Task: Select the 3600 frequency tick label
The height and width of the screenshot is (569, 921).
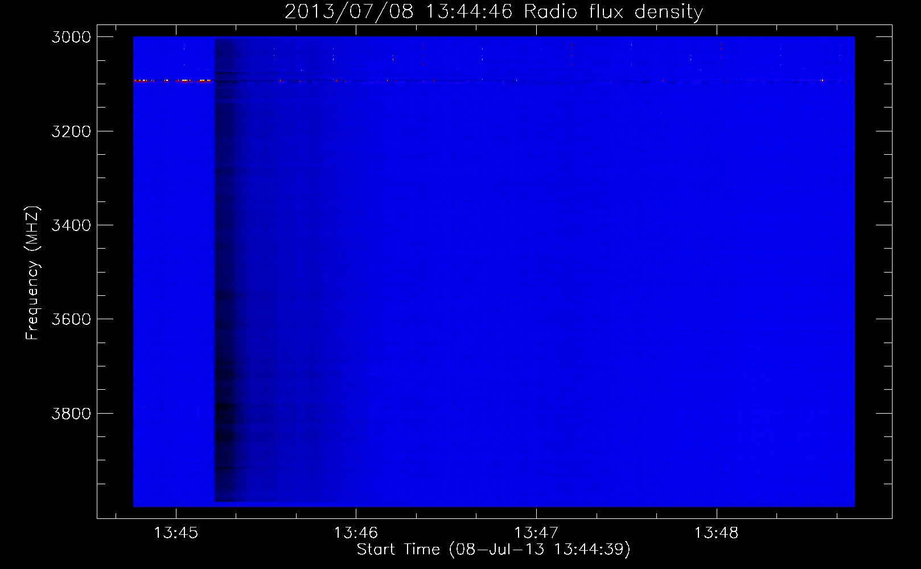Action: tap(71, 319)
